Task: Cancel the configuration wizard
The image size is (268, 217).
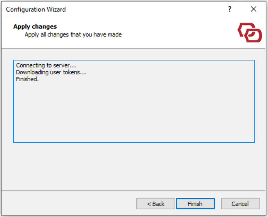Action: click(x=240, y=204)
